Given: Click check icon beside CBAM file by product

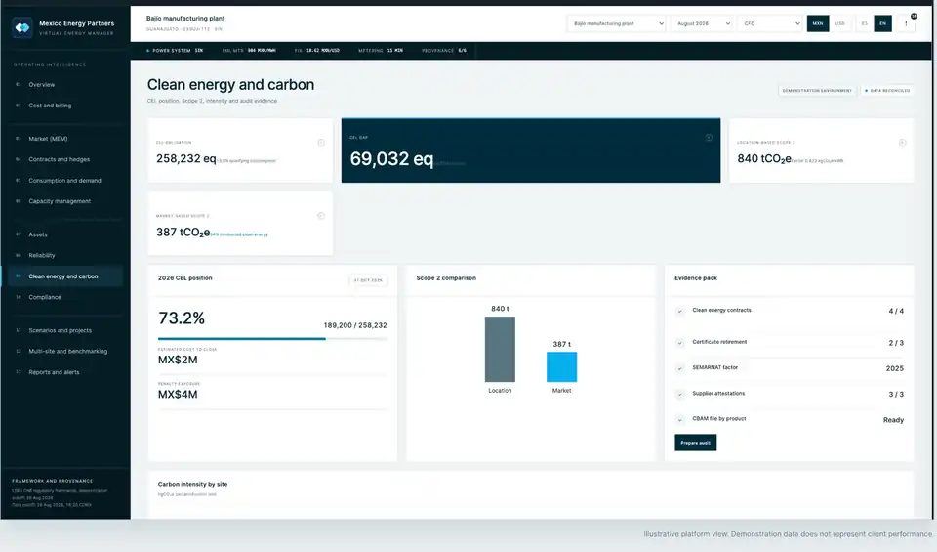Looking at the screenshot, I should pos(679,420).
